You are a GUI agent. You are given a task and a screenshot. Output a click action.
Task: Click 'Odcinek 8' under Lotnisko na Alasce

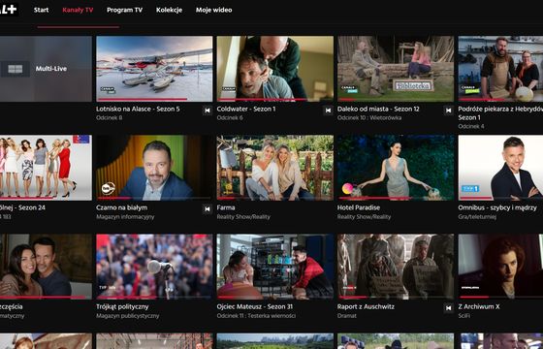[109, 117]
